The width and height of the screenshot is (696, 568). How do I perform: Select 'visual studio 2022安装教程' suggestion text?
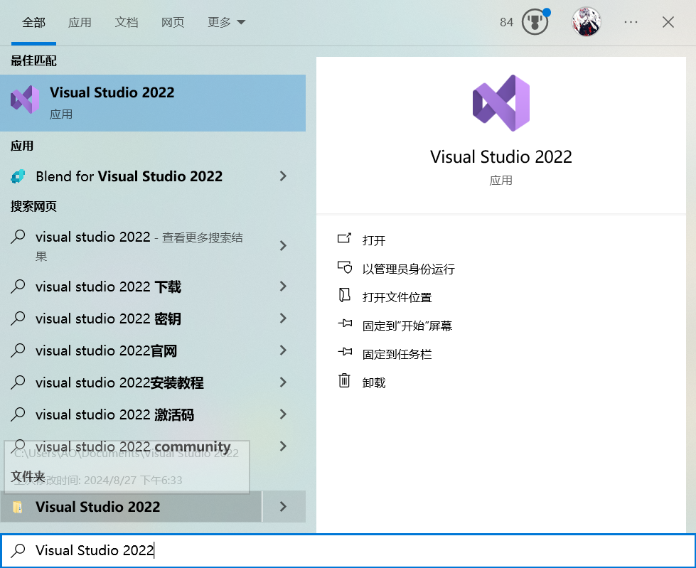tap(119, 382)
